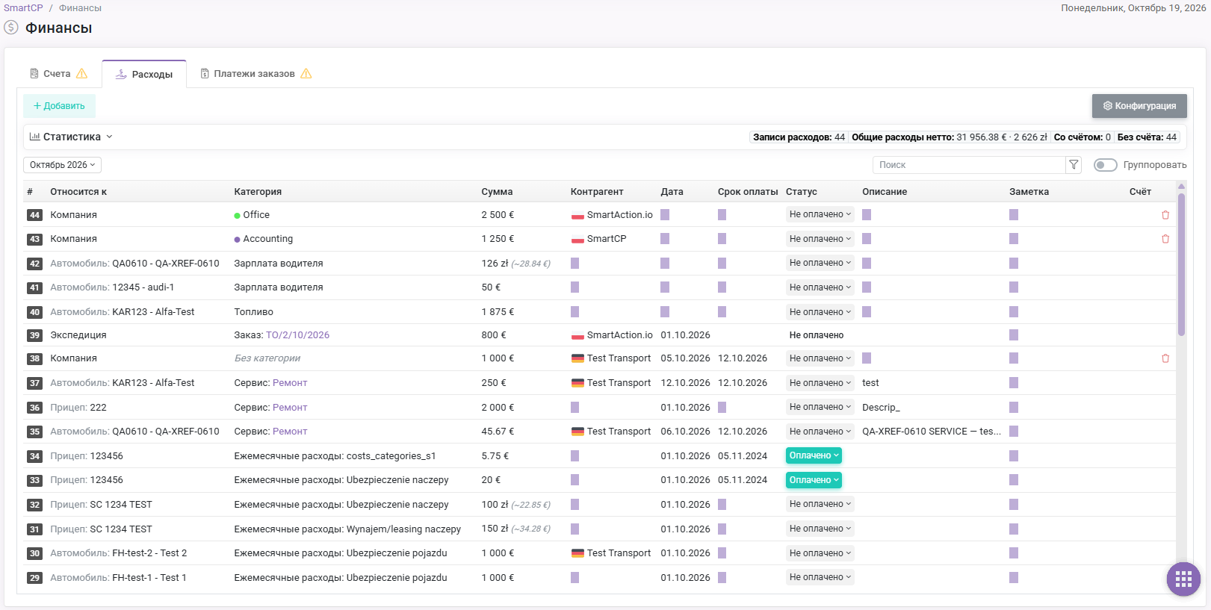Image resolution: width=1211 pixels, height=610 pixels.
Task: Switch to the Счета tab
Action: (x=58, y=74)
